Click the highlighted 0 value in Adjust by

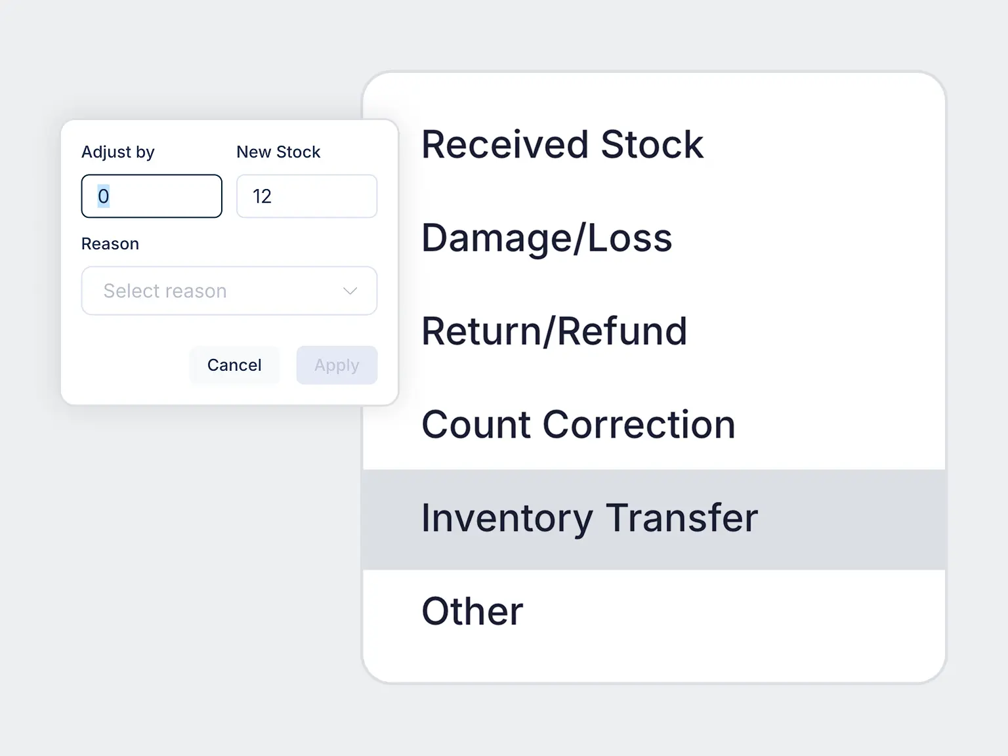(104, 196)
